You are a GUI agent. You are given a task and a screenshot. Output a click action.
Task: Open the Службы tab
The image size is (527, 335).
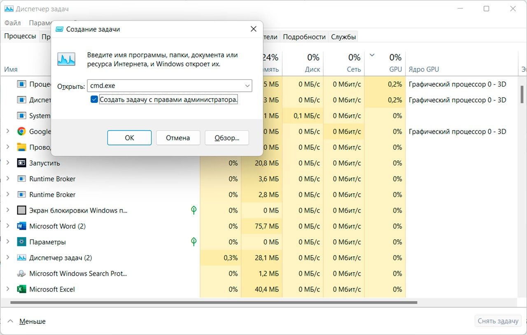tap(343, 37)
